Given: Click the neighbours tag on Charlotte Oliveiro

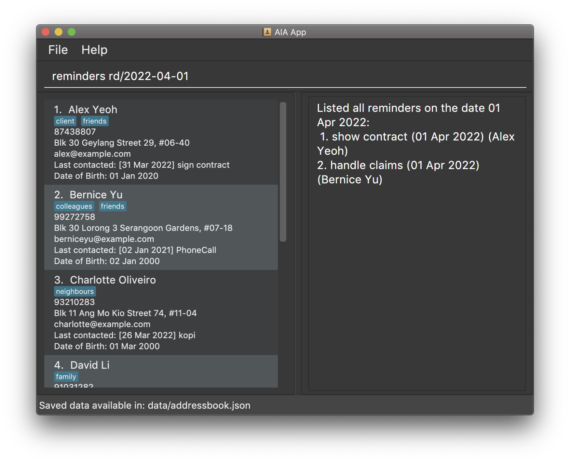Looking at the screenshot, I should point(75,291).
